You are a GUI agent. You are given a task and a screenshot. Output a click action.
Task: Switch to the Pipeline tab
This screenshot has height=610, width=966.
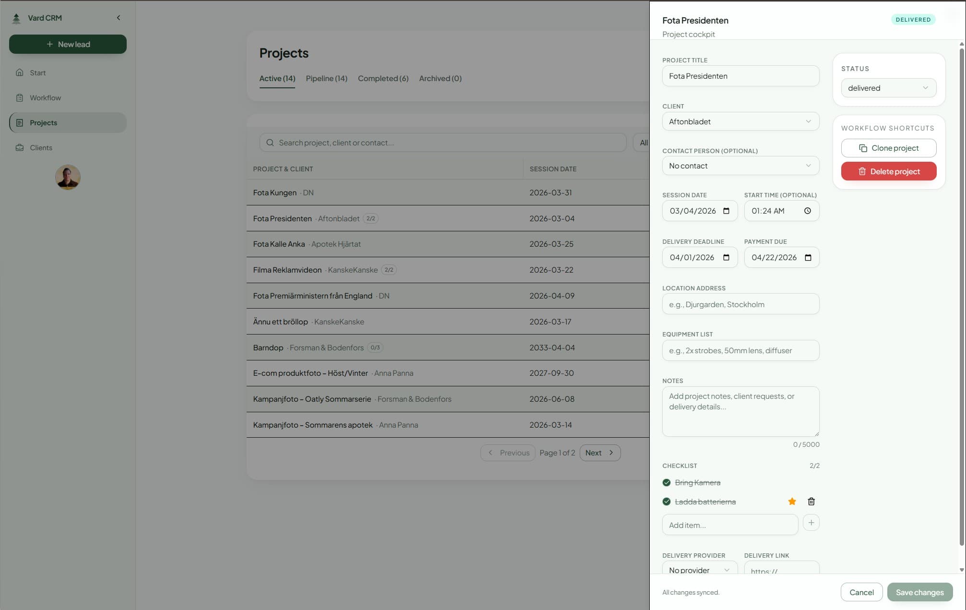click(x=326, y=78)
